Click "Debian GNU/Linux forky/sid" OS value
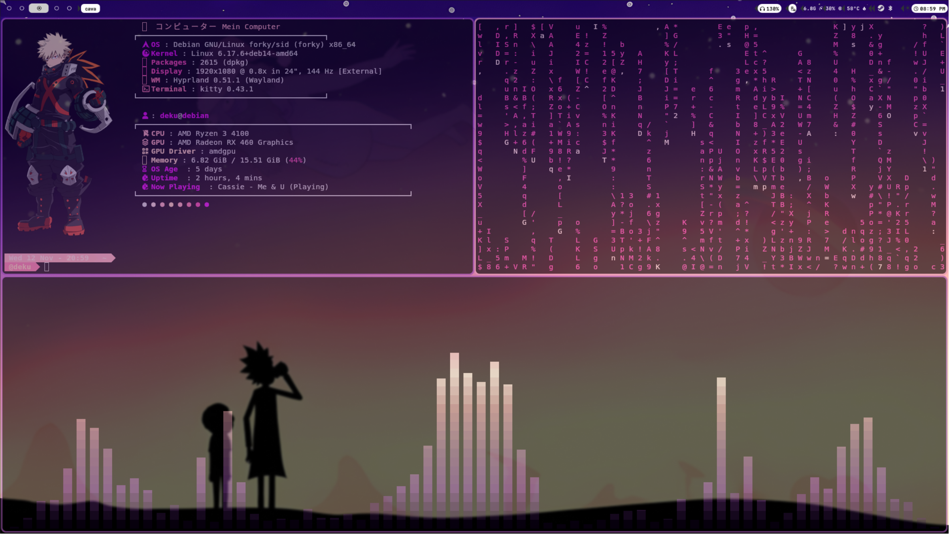The width and height of the screenshot is (949, 534). pyautogui.click(x=231, y=45)
